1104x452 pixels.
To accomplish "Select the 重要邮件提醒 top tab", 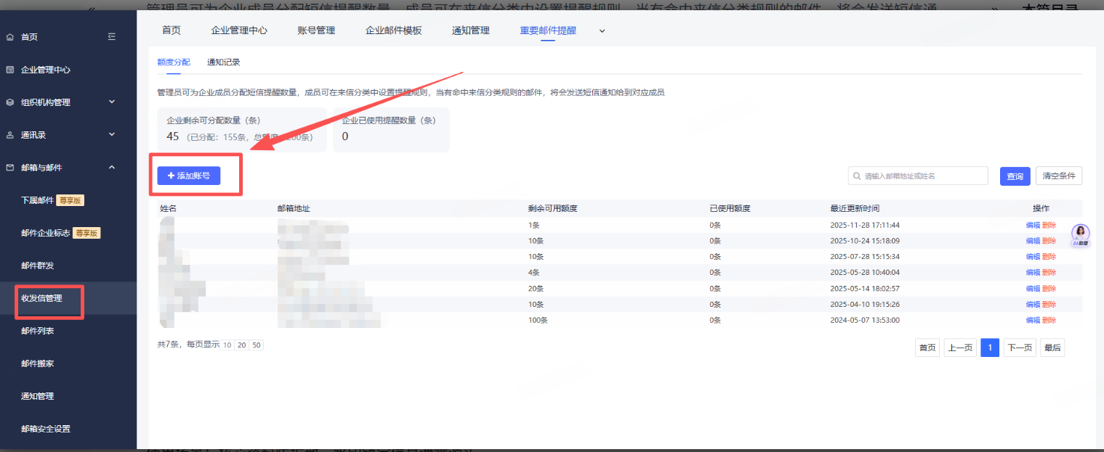I will 548,30.
